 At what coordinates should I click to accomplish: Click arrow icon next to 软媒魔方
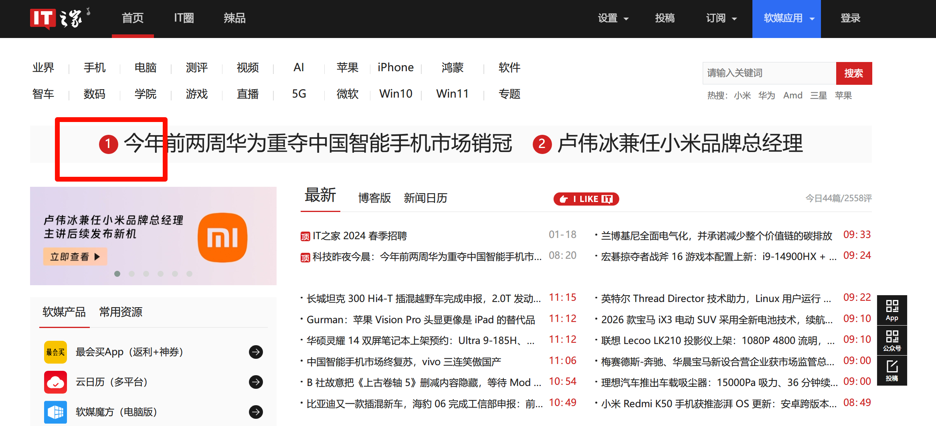256,412
